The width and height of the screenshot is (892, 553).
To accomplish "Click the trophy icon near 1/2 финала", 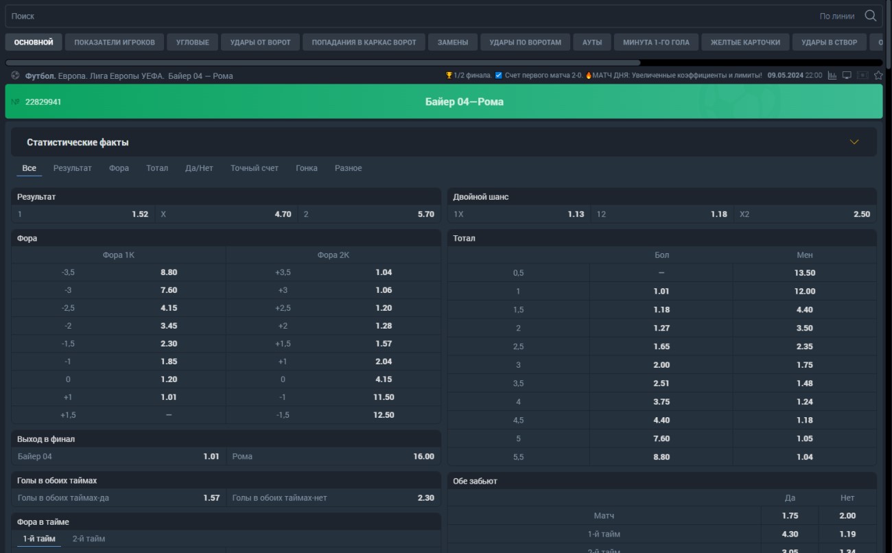I will point(449,75).
